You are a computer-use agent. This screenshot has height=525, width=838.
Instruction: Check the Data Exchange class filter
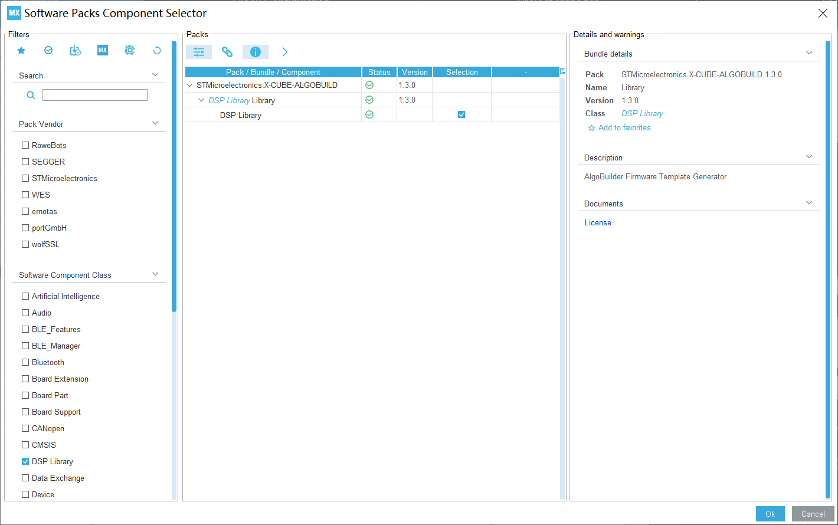(x=25, y=478)
